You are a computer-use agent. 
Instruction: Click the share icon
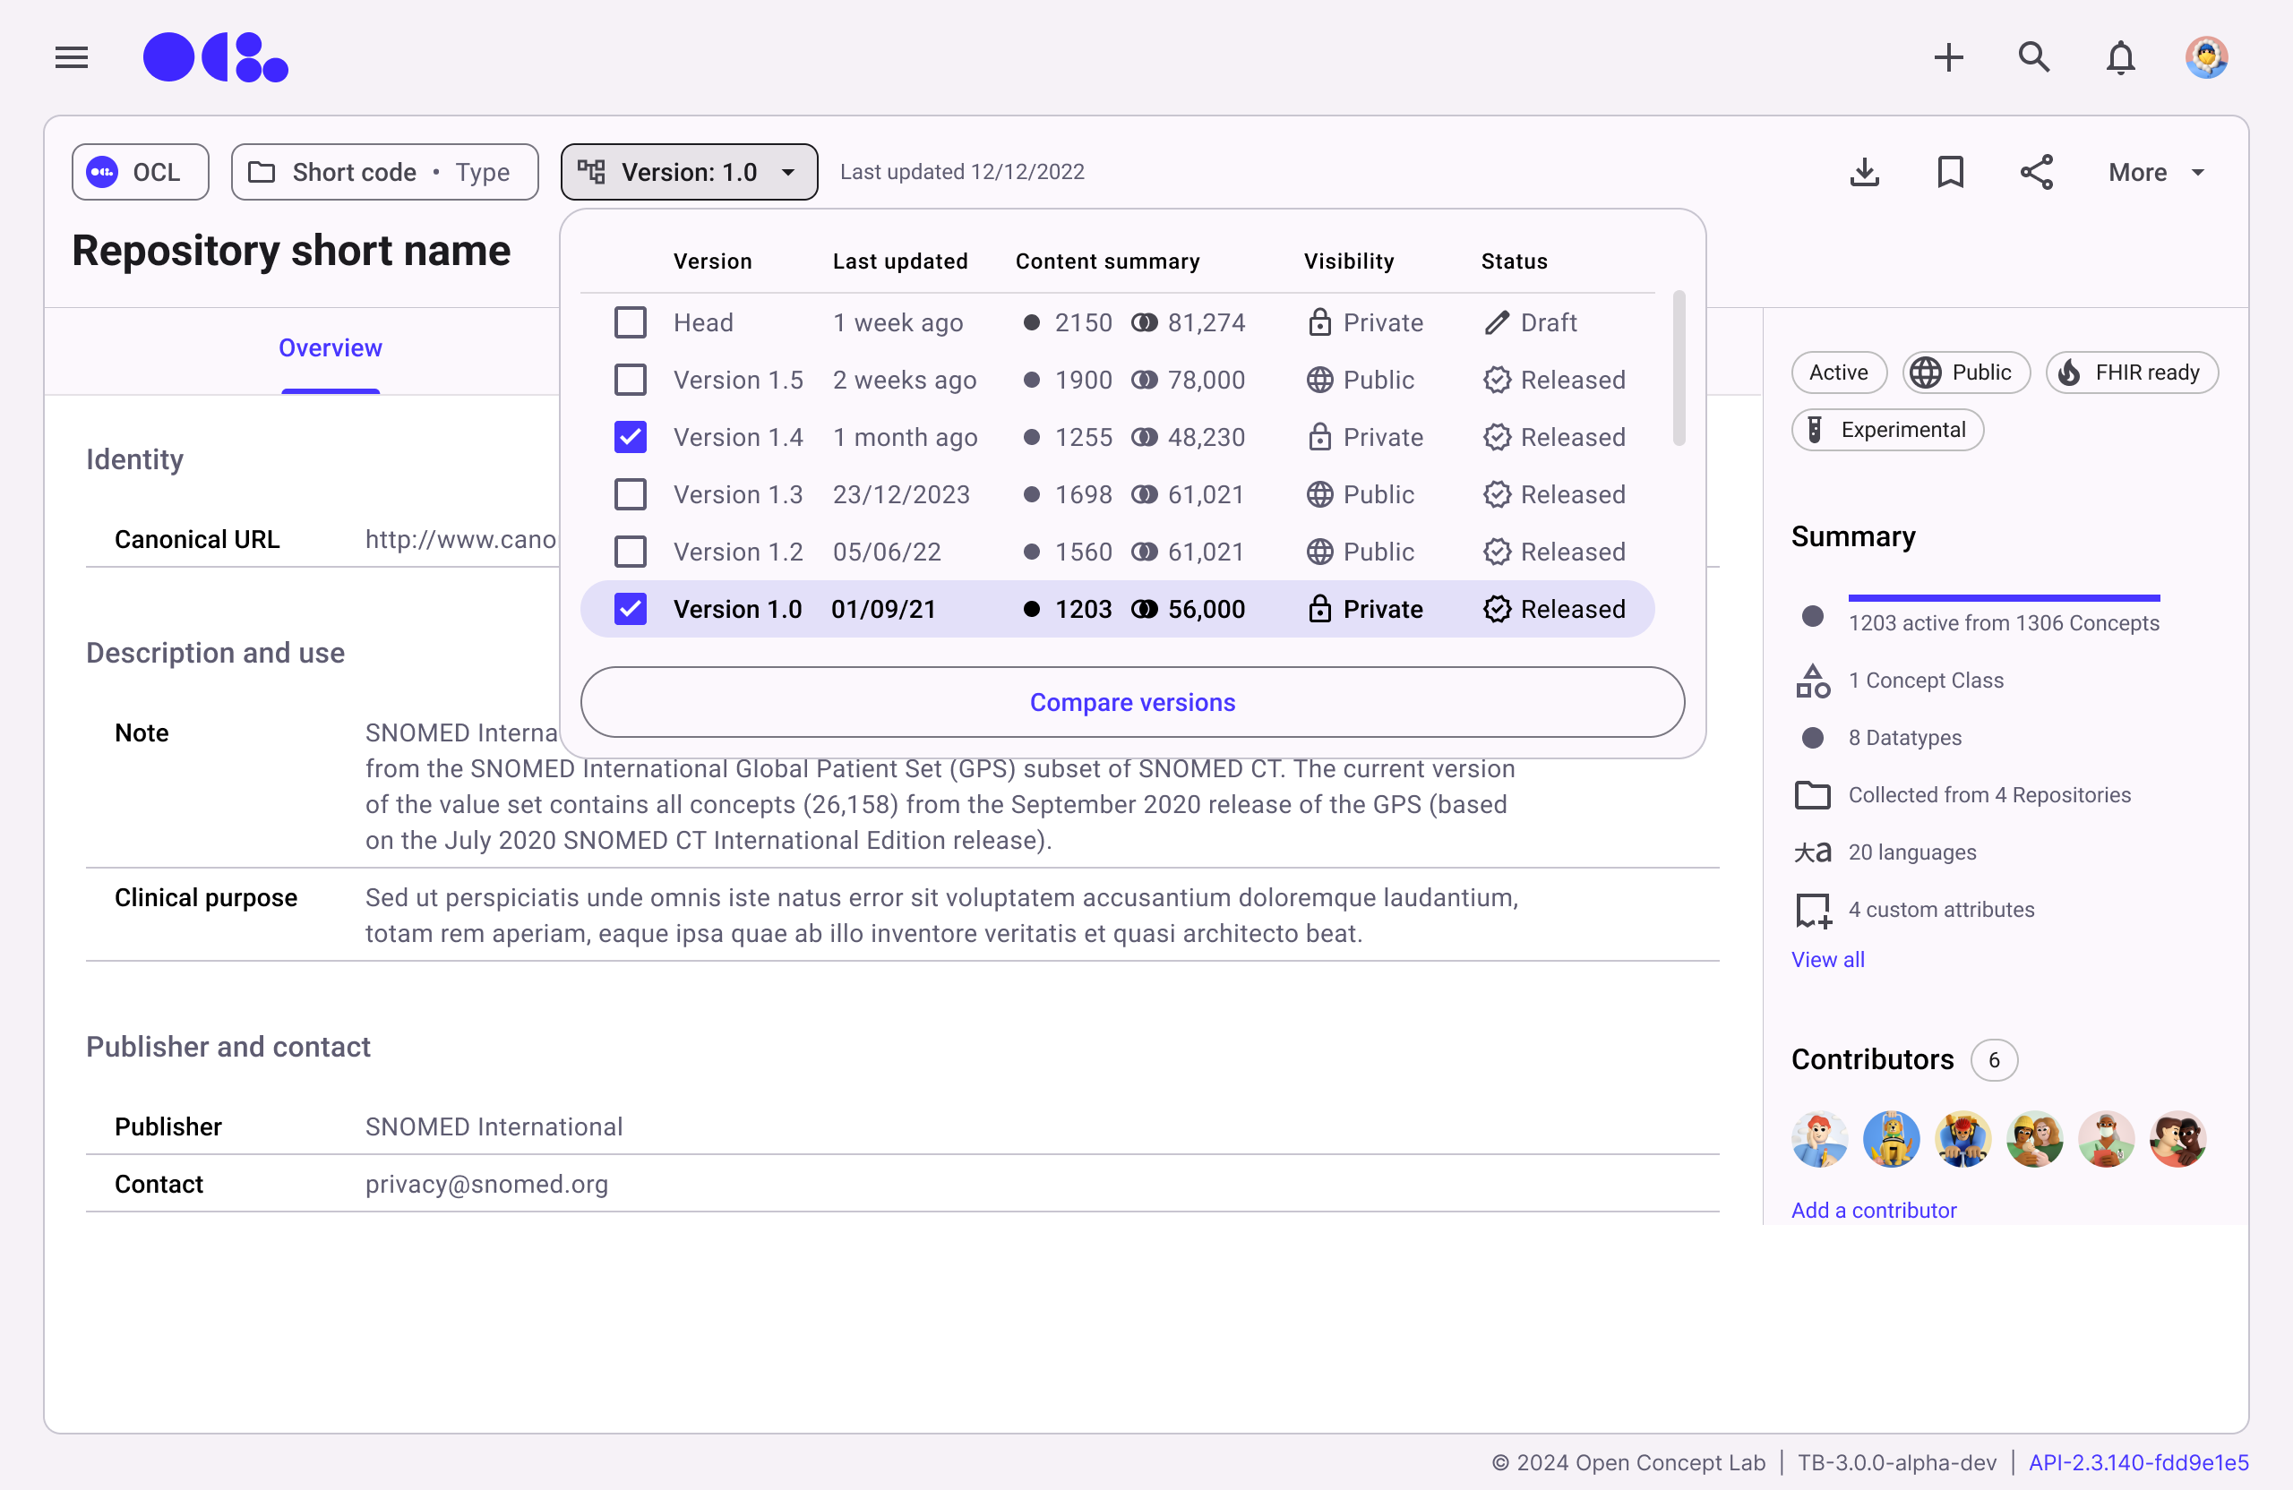click(x=2036, y=173)
